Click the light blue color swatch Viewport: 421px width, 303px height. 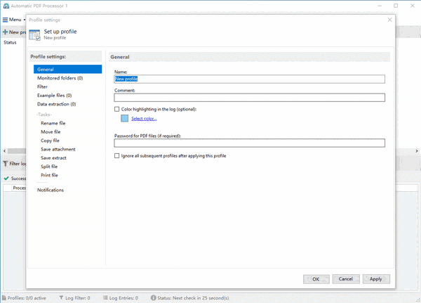[x=125, y=118]
